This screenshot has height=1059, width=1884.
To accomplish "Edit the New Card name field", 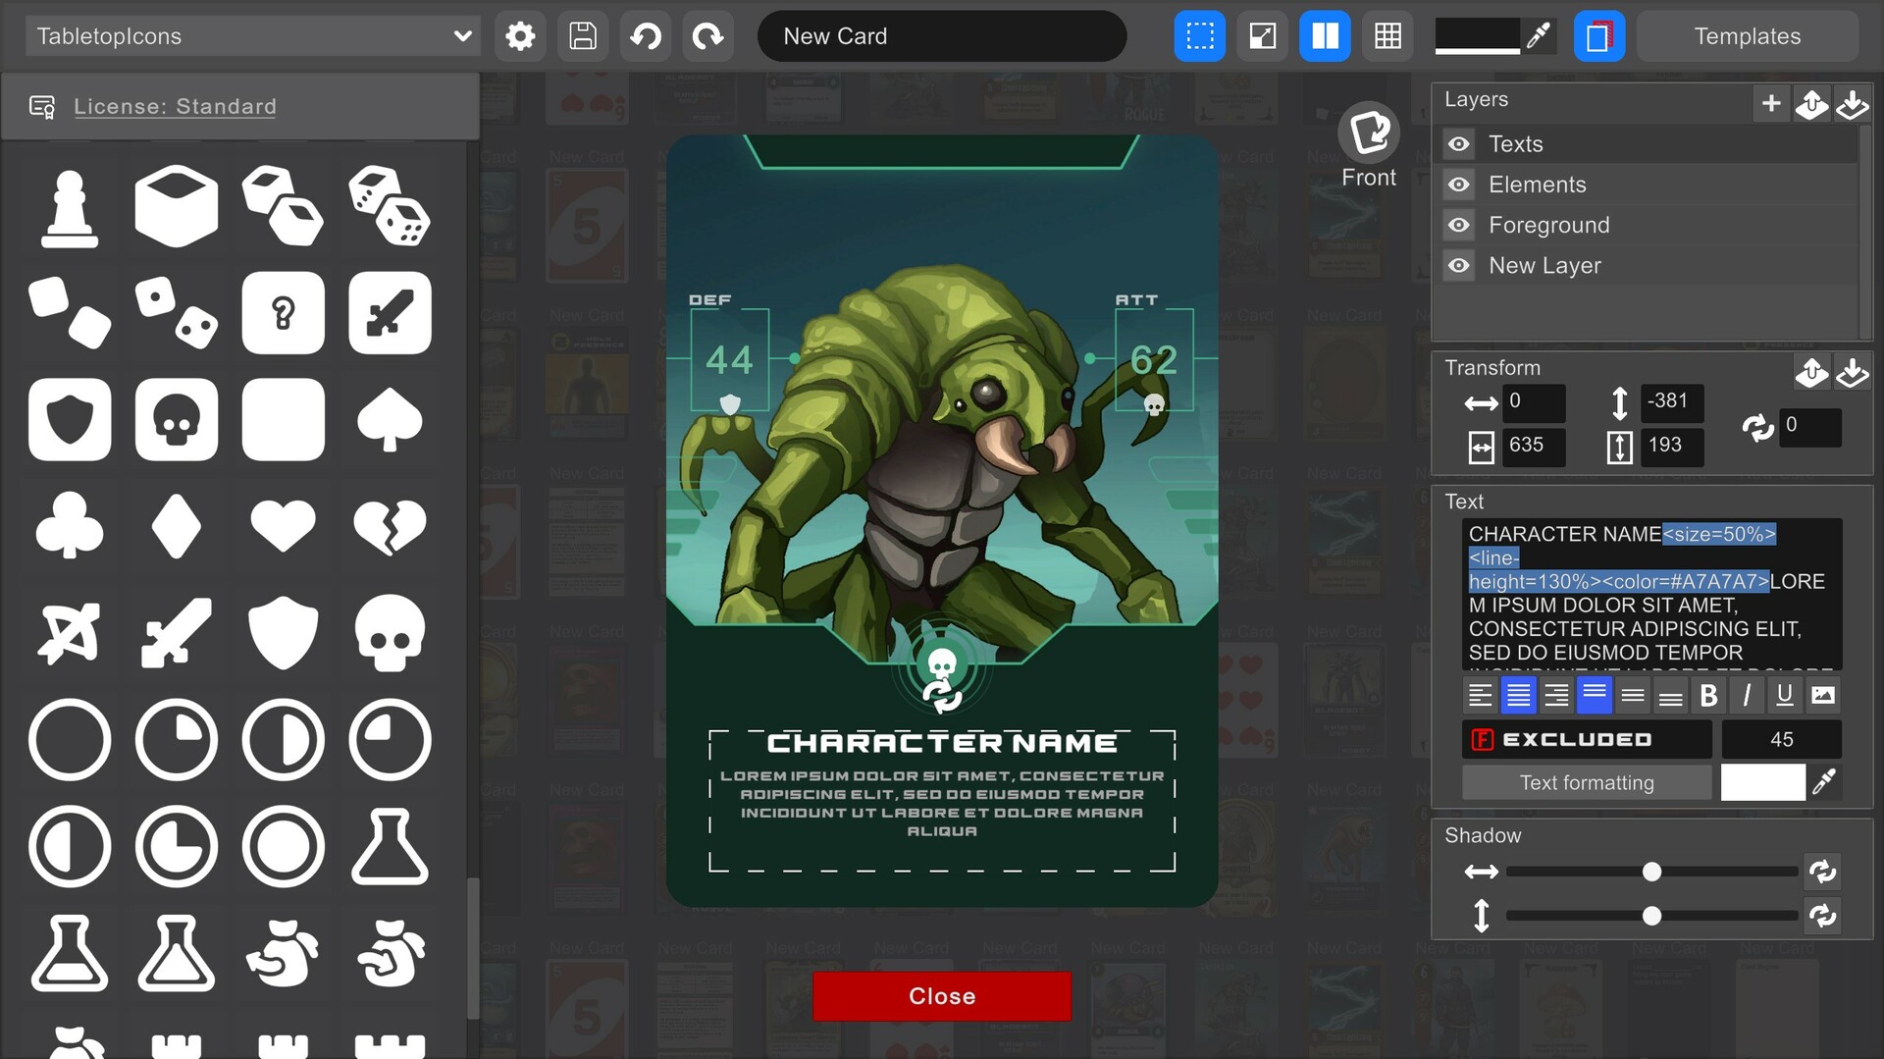I will [942, 36].
